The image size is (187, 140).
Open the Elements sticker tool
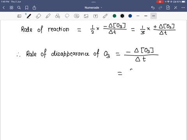[76, 16]
